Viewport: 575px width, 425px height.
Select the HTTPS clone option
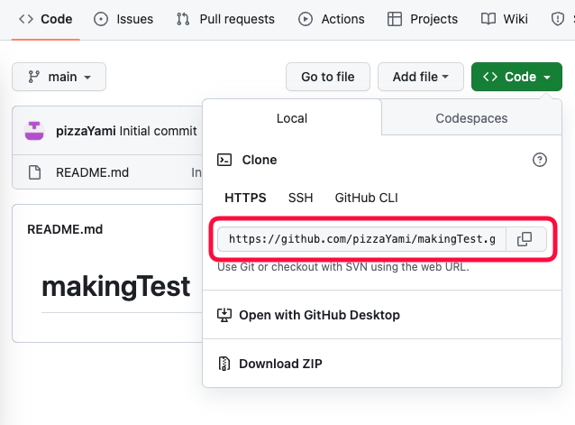245,198
